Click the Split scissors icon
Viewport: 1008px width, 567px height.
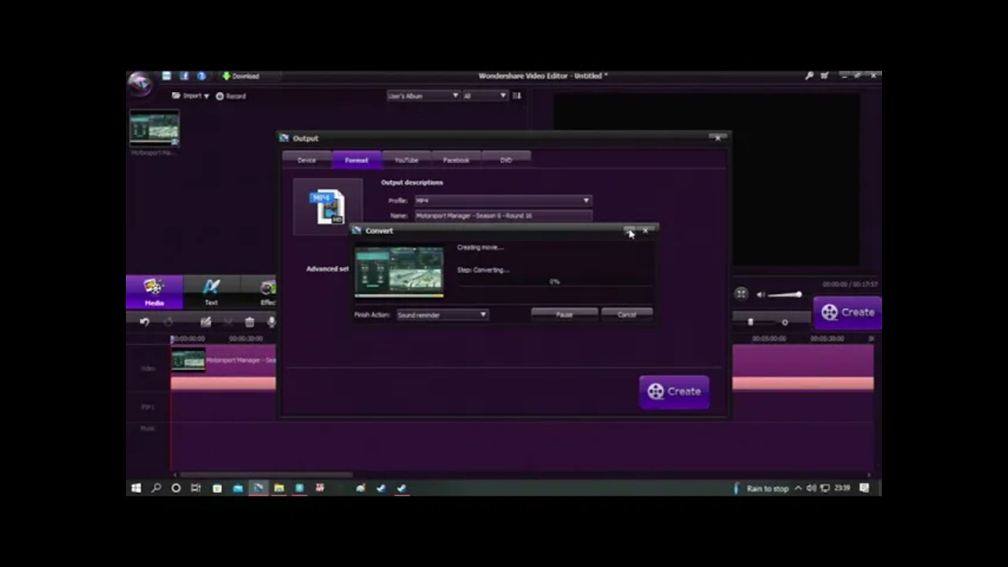228,322
